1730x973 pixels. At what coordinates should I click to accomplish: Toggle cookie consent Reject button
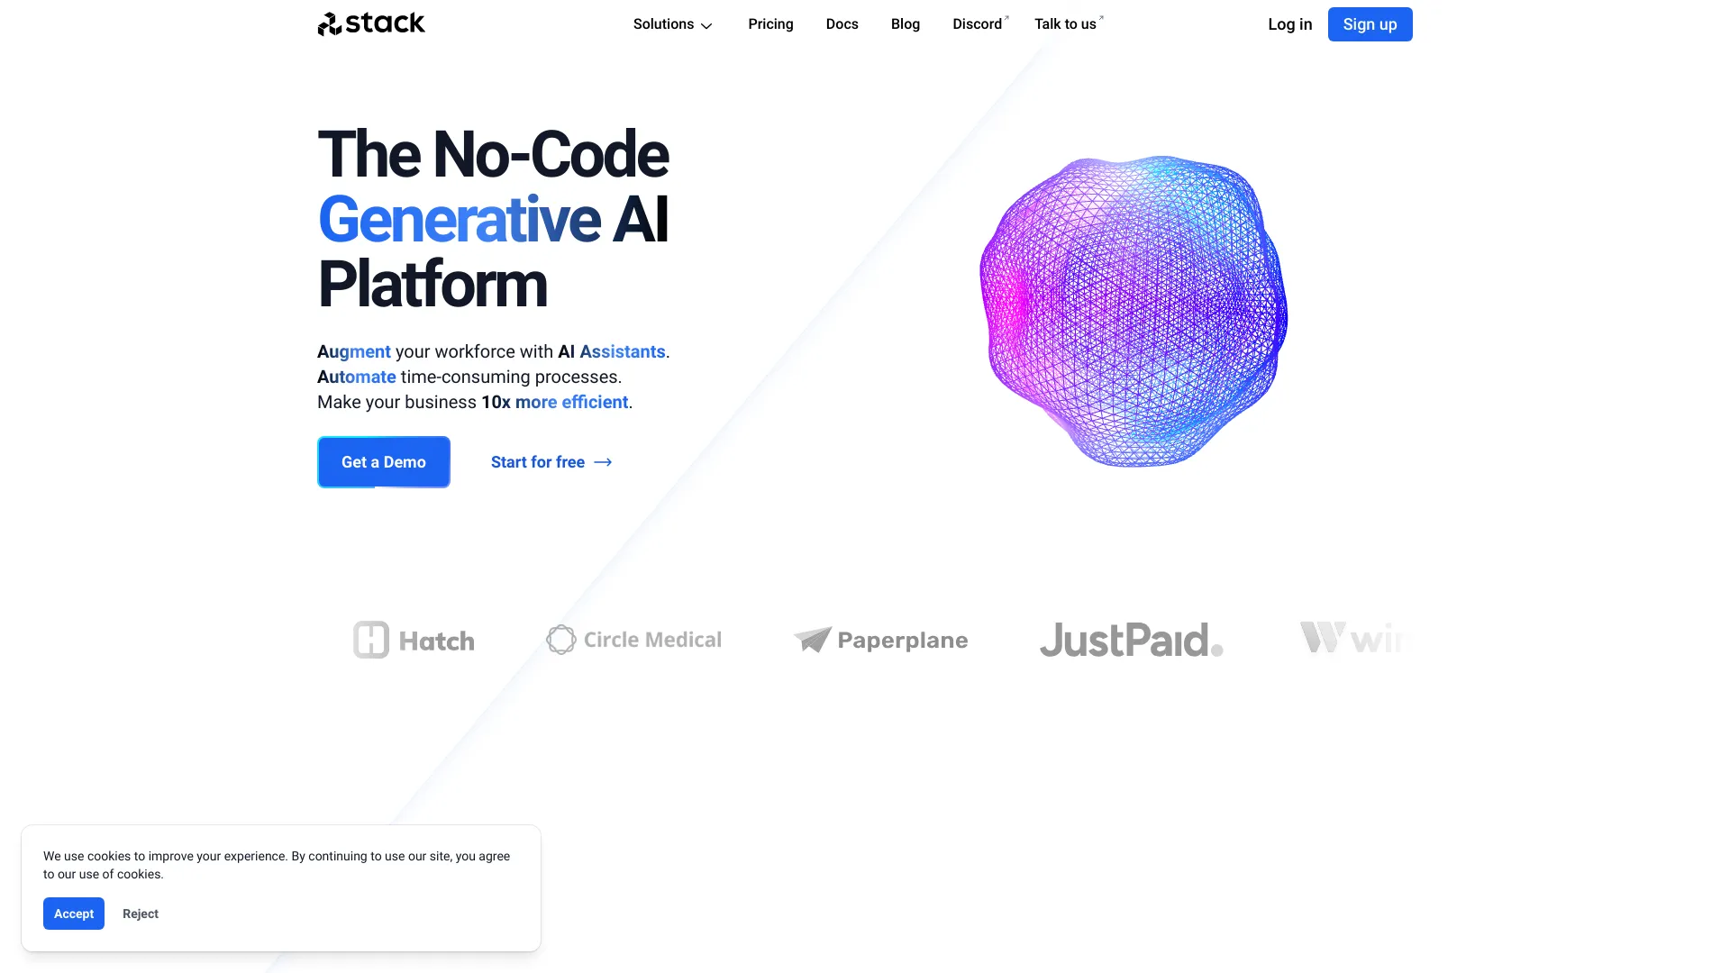141,914
